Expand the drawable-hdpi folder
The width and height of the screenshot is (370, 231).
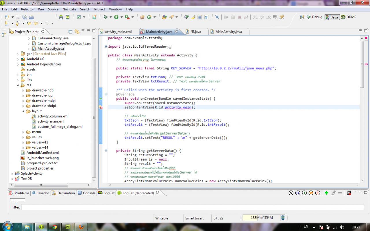coord(23,90)
